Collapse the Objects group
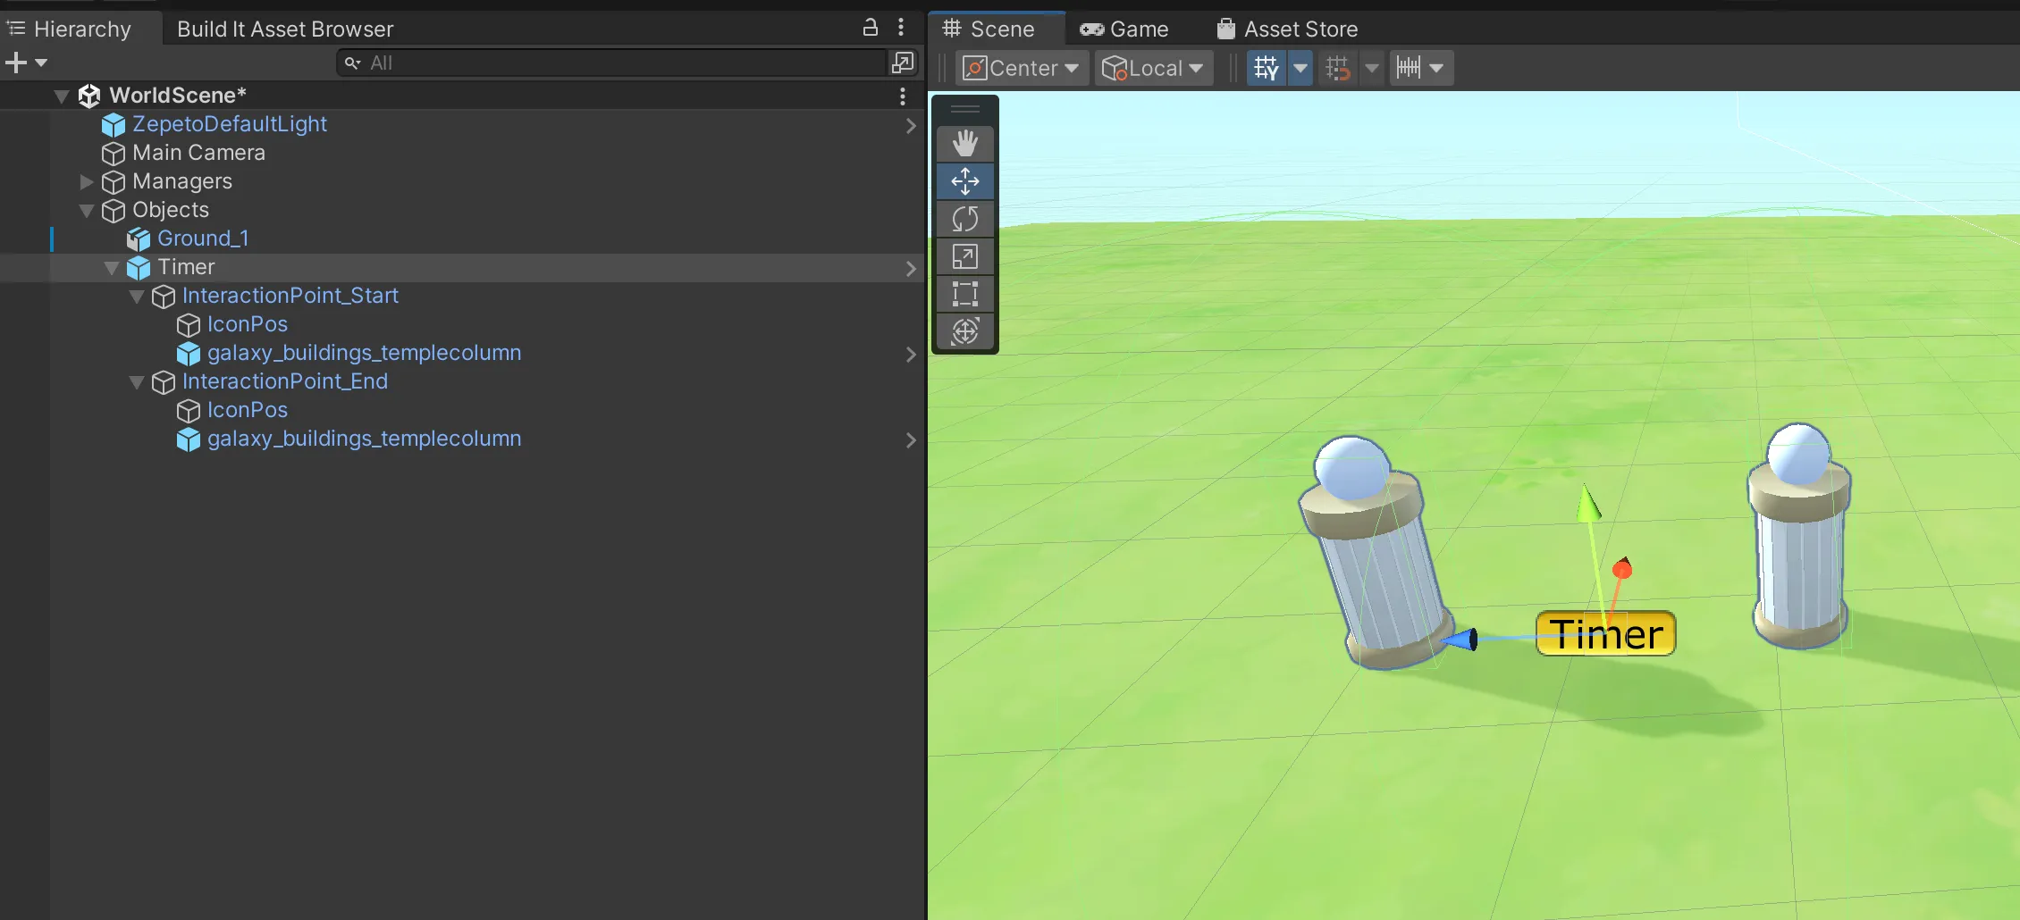Image resolution: width=2020 pixels, height=920 pixels. click(x=87, y=211)
